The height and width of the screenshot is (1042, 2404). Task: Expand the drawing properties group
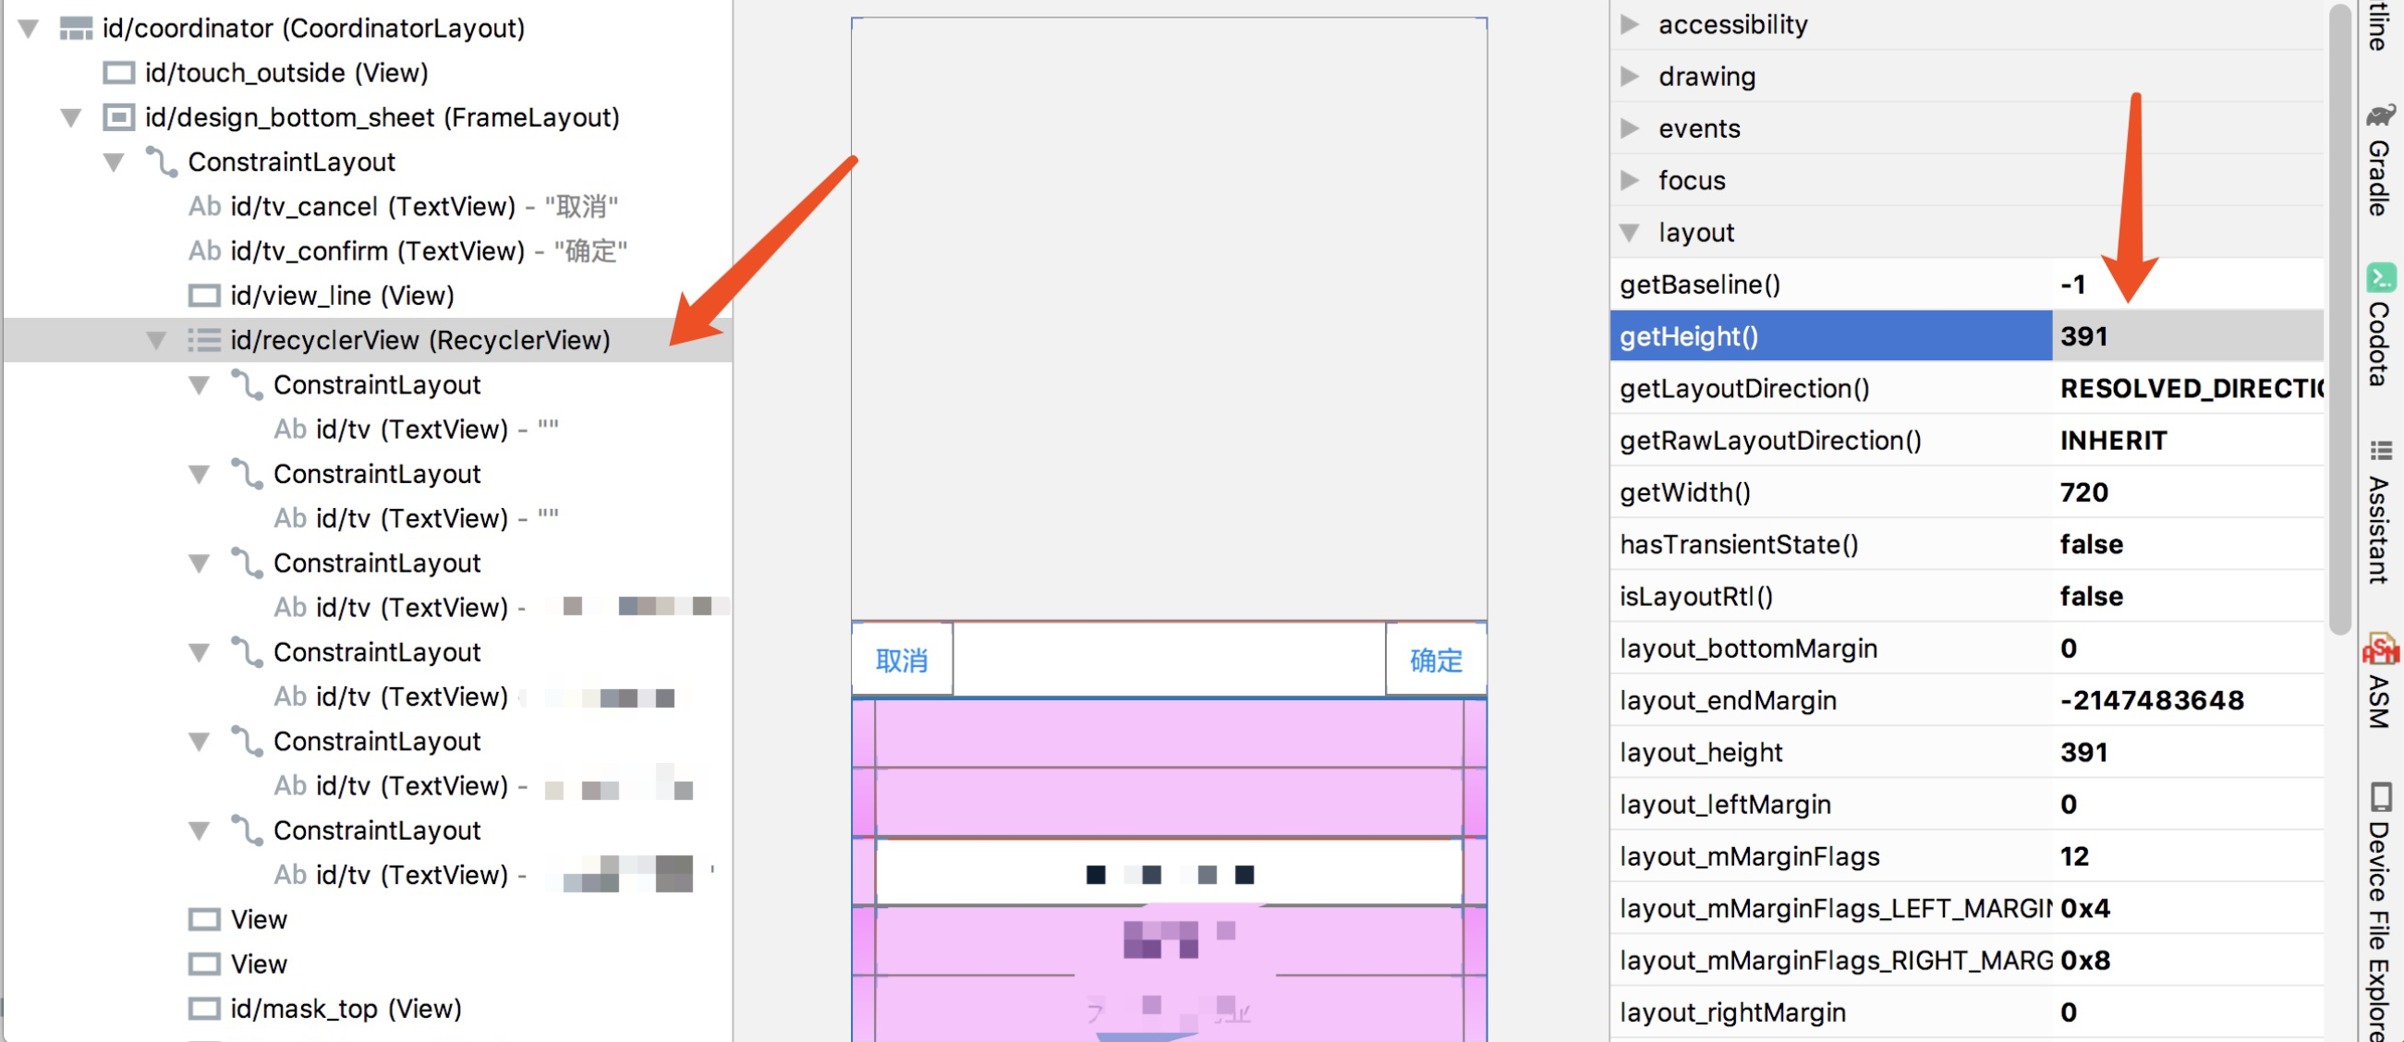coord(1630,77)
